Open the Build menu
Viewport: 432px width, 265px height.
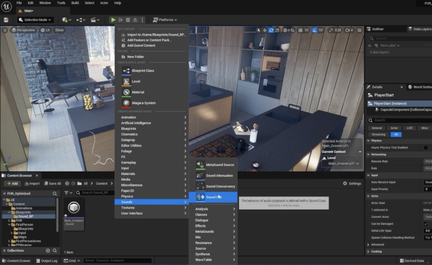pos(75,3)
